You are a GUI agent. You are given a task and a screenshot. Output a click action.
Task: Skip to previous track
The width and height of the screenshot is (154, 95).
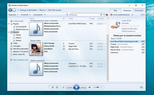pyautogui.click(x=70, y=87)
